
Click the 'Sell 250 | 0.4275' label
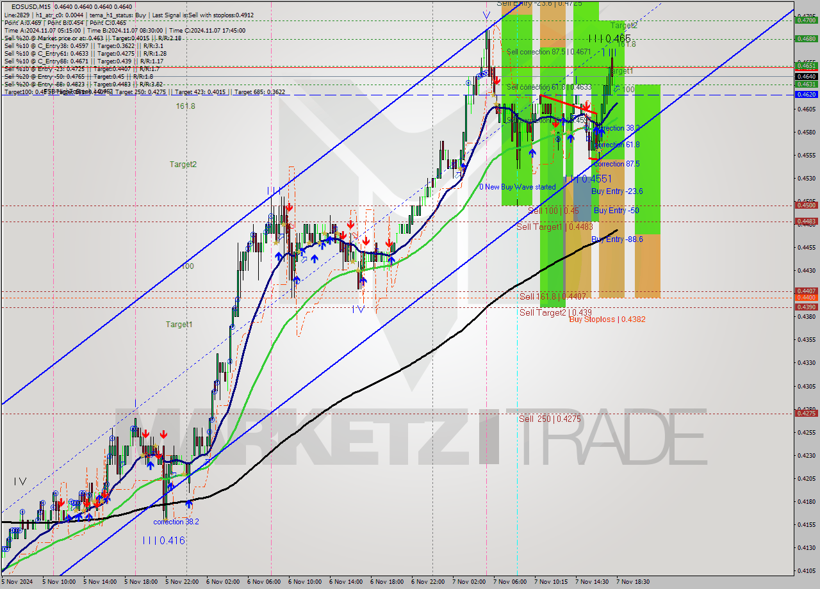550,419
